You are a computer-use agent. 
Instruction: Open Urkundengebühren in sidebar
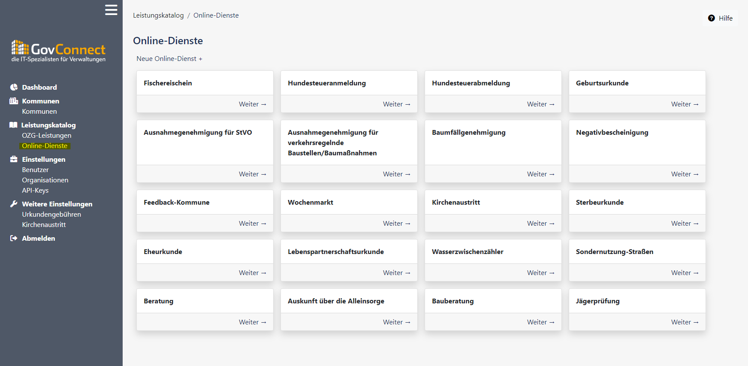51,214
